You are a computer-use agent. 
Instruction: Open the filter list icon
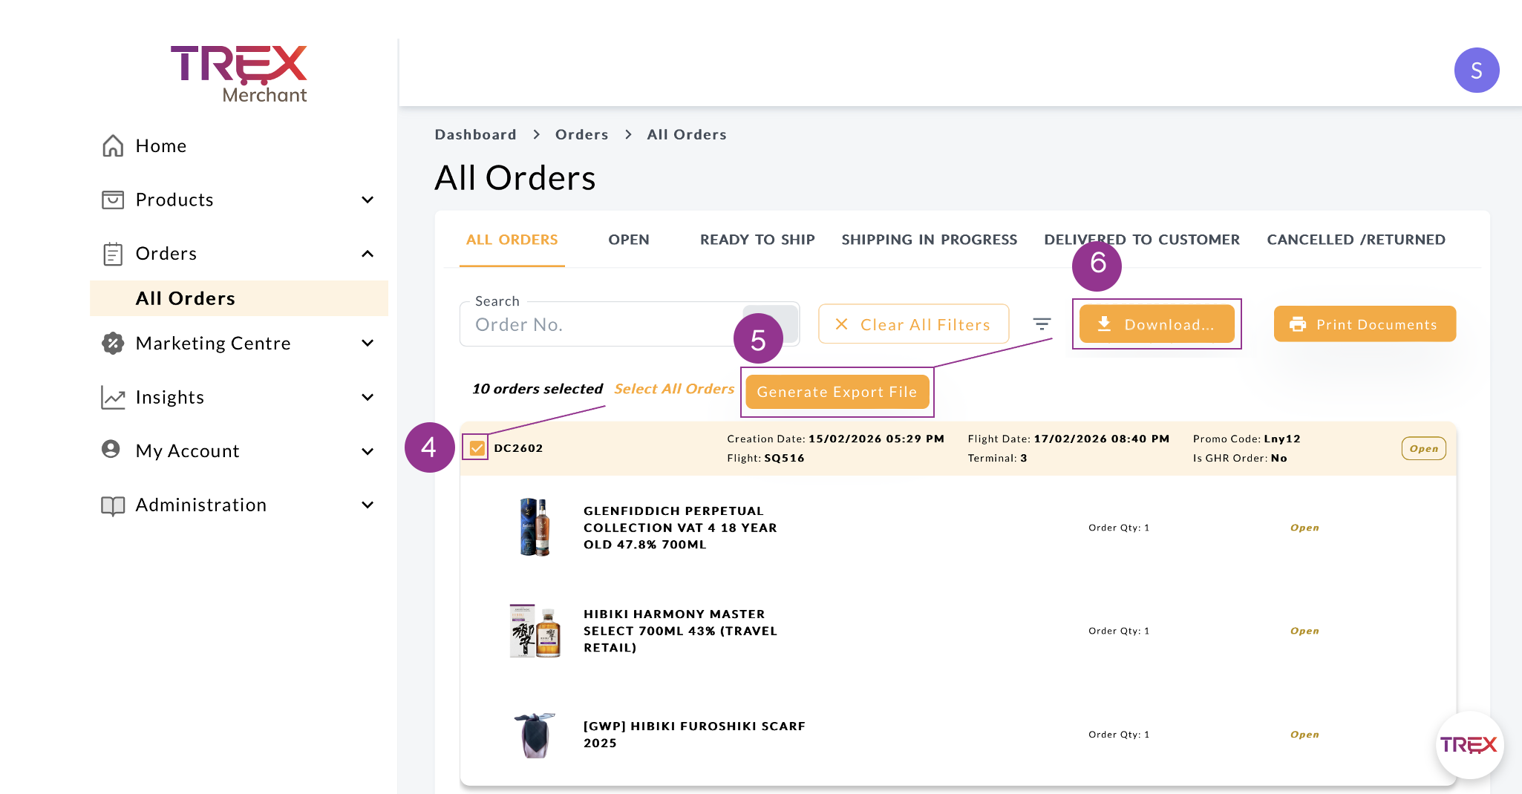pyautogui.click(x=1042, y=324)
